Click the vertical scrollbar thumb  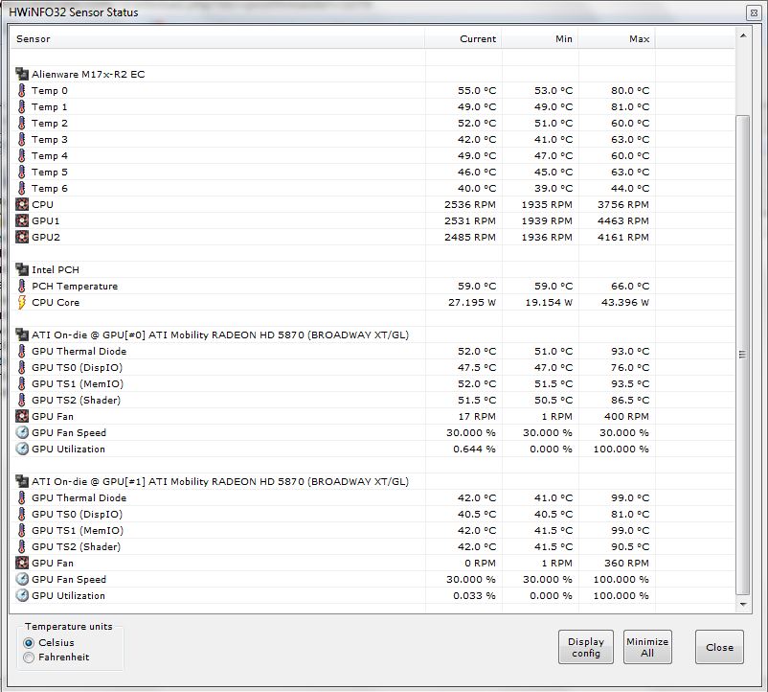click(x=743, y=355)
